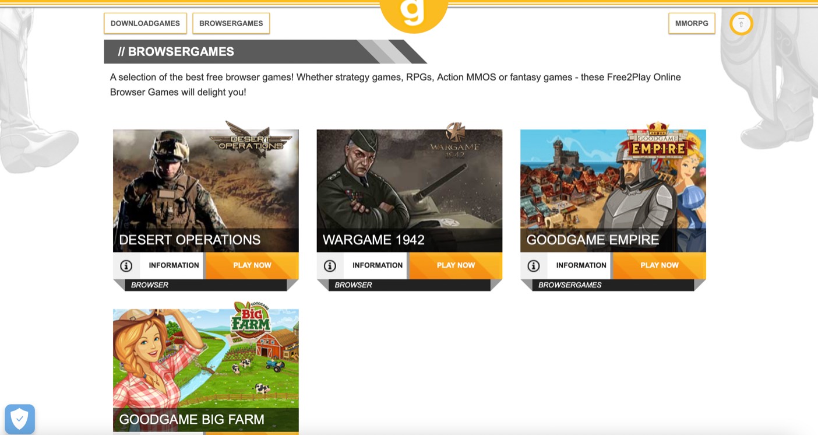Click the BROWSERGAMES tag under Goodgame Empire
Viewport: 818px width, 435px height.
(570, 285)
